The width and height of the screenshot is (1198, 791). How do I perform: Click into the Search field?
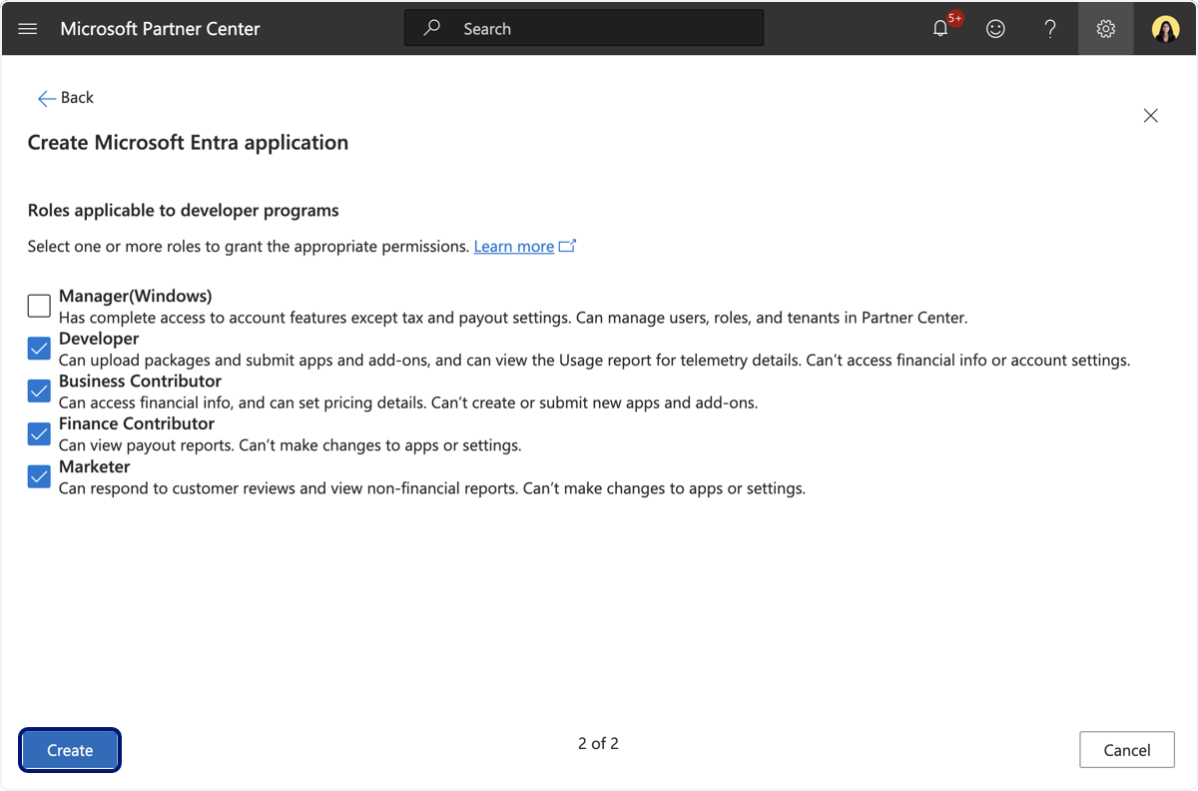584,28
